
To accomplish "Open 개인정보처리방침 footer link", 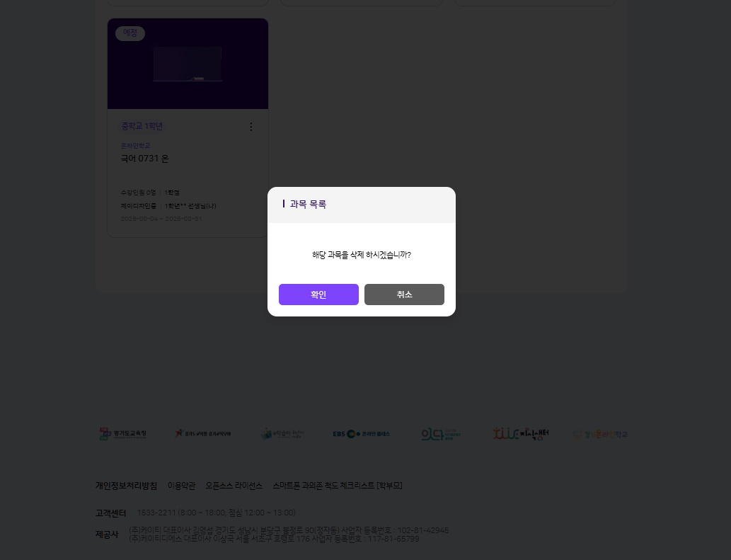I will click(x=127, y=486).
